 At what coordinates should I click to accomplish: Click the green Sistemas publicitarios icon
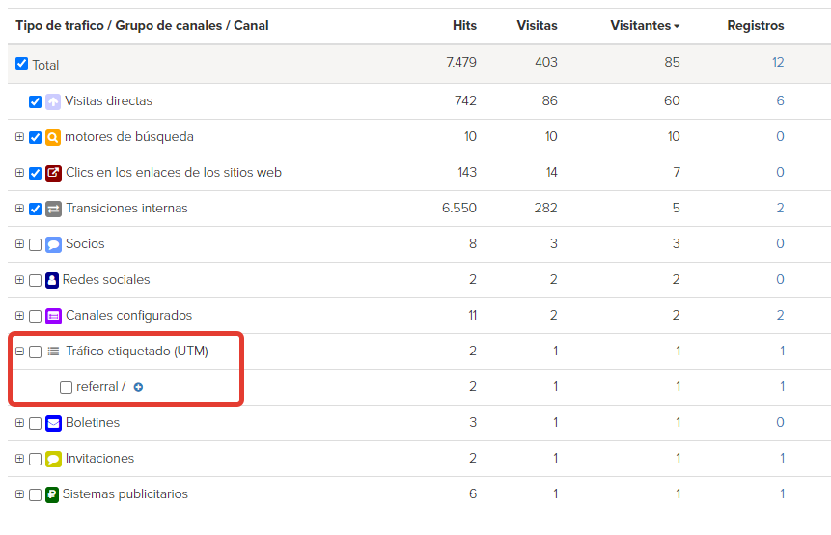click(x=51, y=494)
